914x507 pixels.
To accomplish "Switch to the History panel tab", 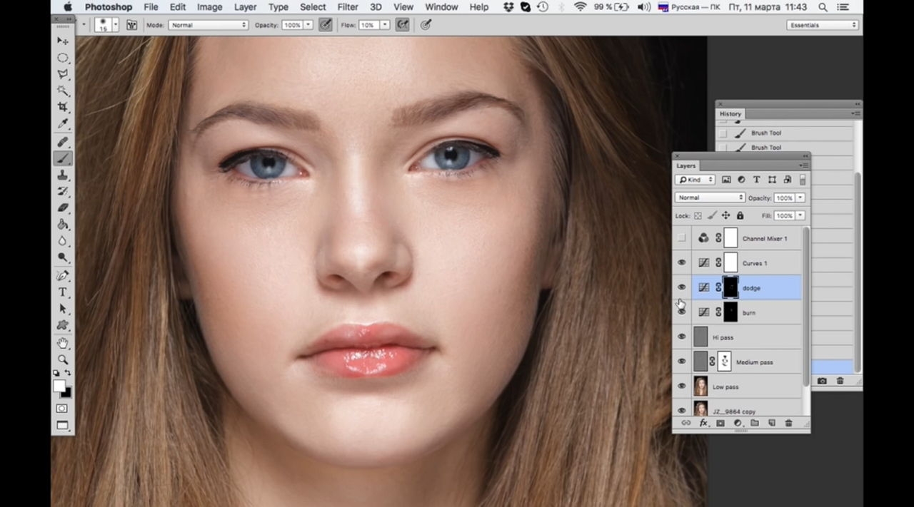I will [730, 113].
